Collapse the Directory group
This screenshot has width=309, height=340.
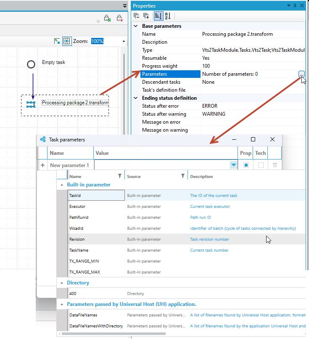(x=62, y=283)
